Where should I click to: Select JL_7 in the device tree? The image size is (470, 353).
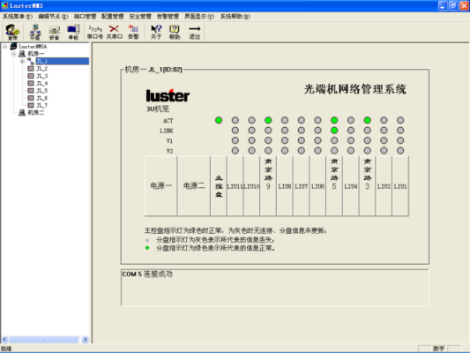point(42,105)
